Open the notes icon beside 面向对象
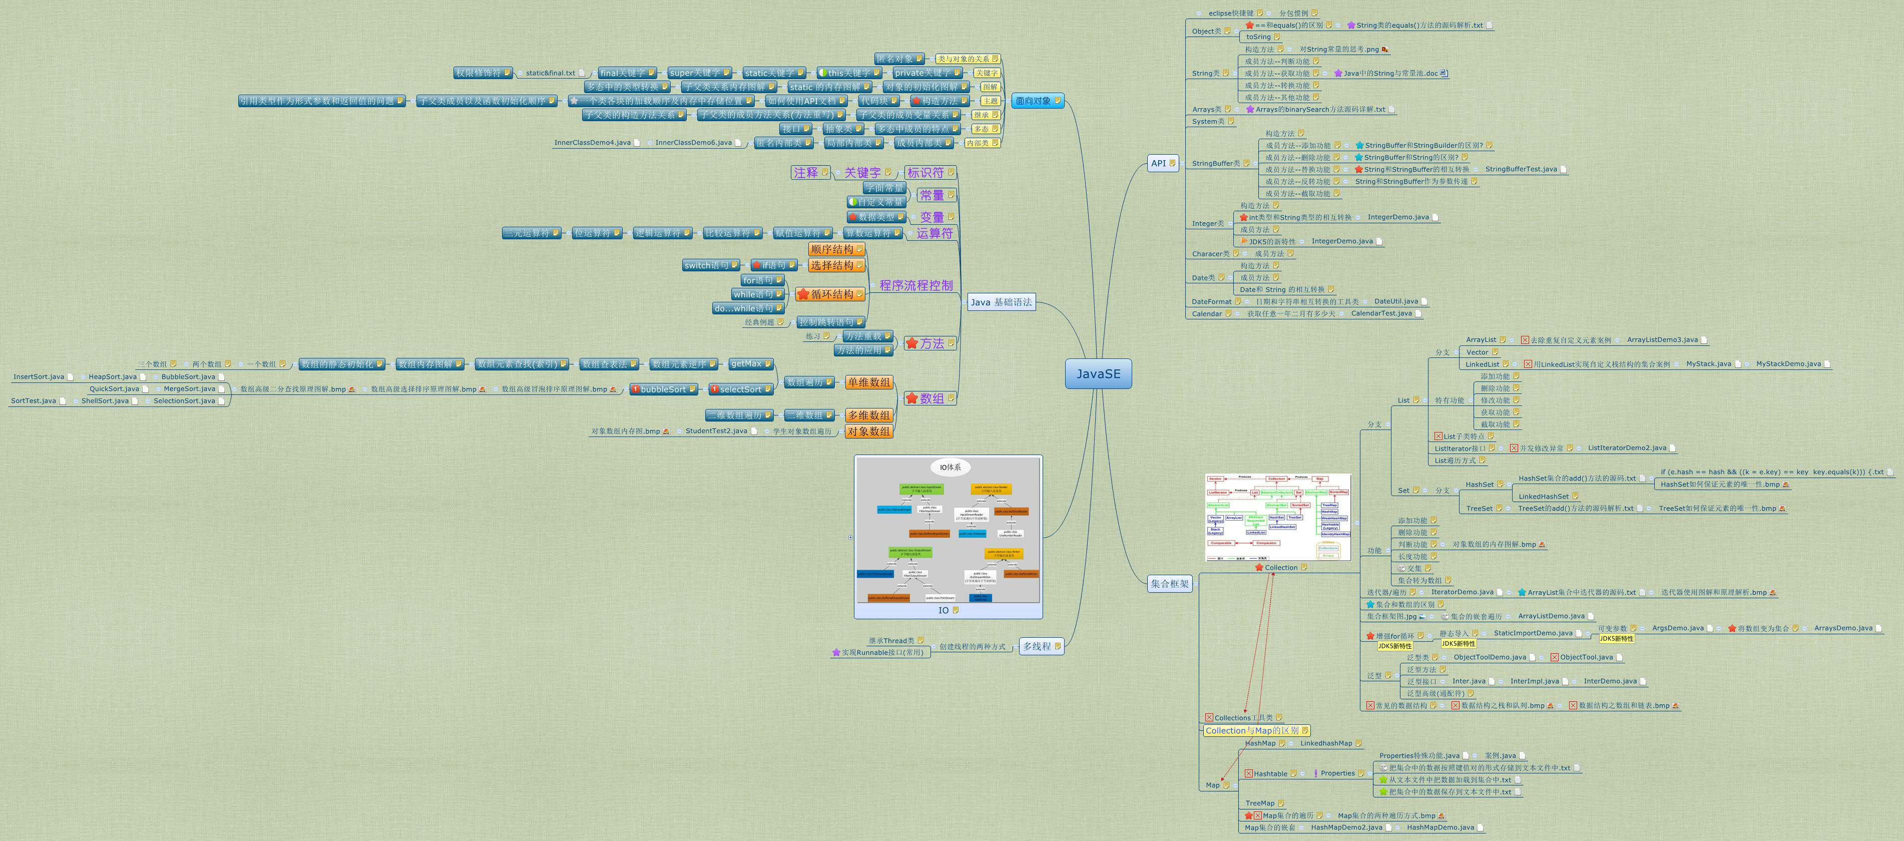This screenshot has height=841, width=1904. [1058, 101]
